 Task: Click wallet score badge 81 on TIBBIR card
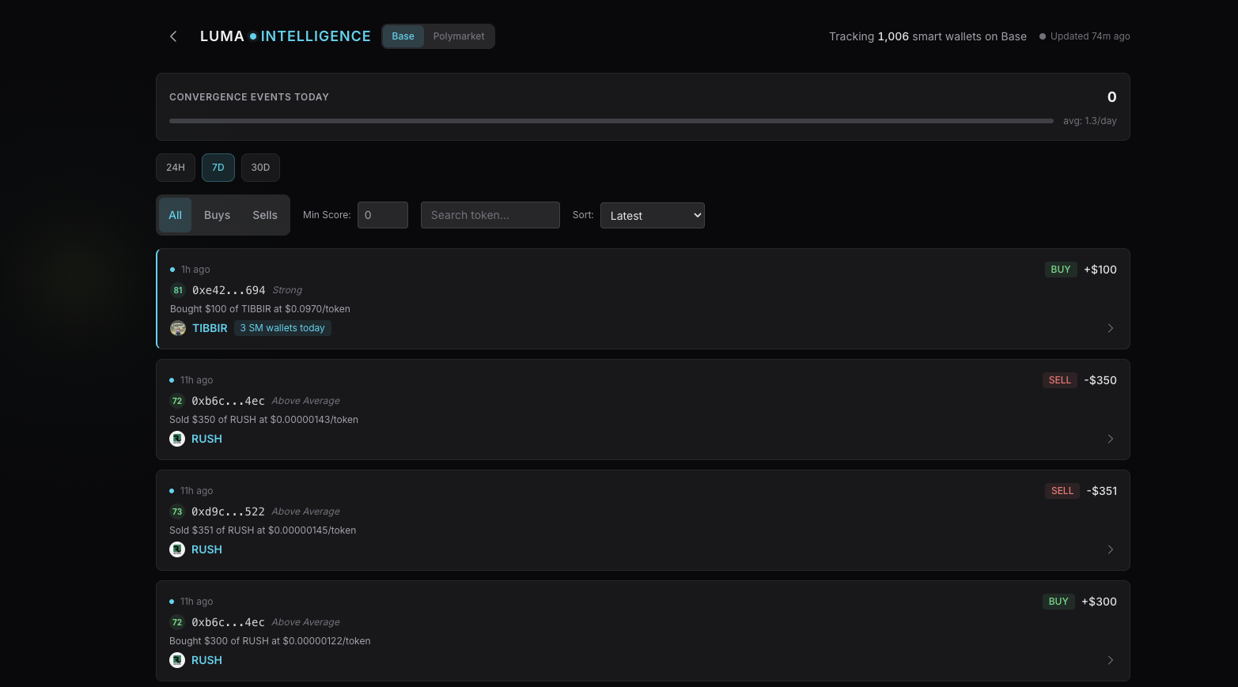pyautogui.click(x=178, y=290)
